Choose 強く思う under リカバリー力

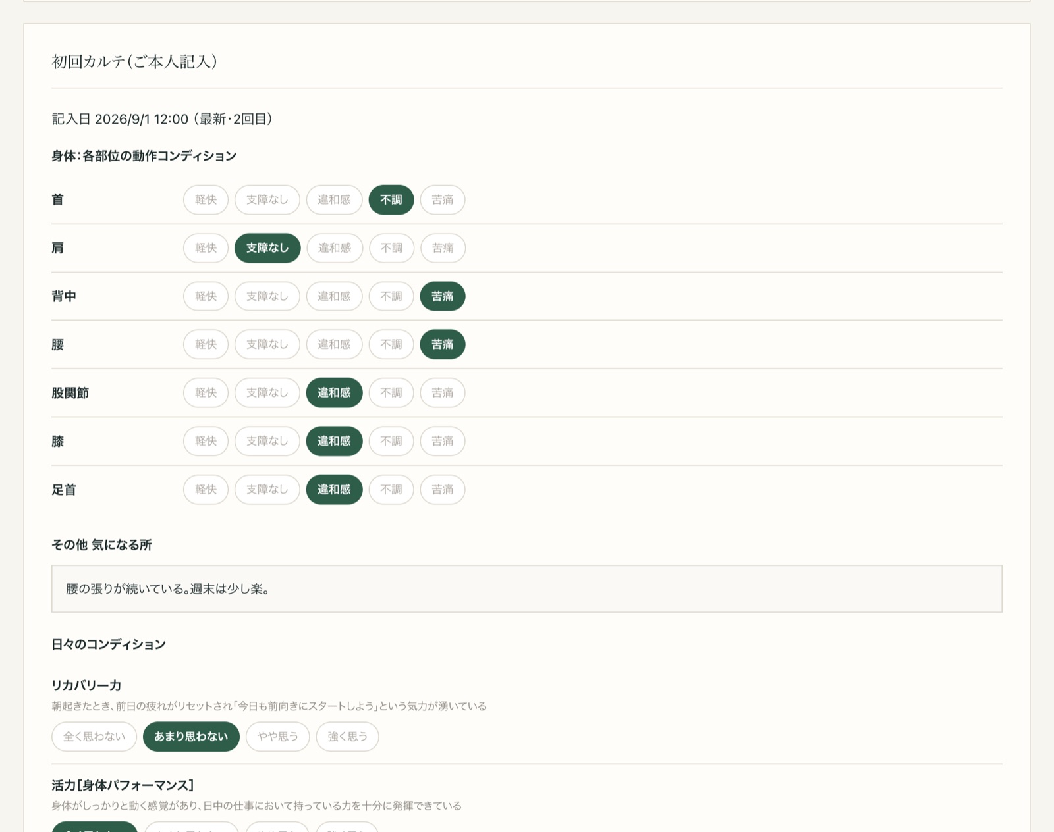[347, 737]
